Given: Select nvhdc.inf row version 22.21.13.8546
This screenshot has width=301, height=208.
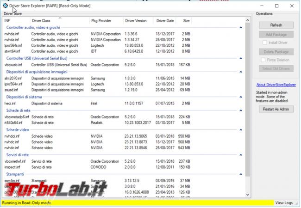Looking at the screenshot, I should click(x=97, y=148).
